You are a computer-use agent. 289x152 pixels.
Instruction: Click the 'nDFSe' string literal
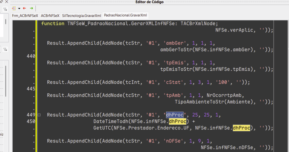pos(173,141)
